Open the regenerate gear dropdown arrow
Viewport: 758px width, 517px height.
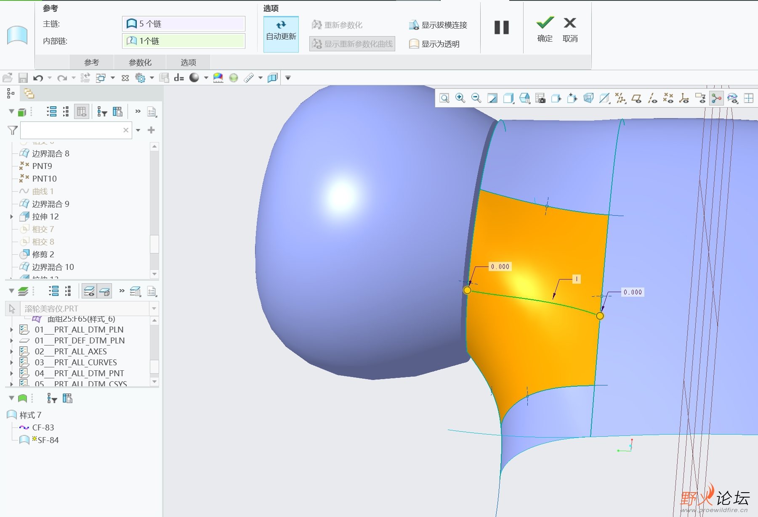point(152,78)
